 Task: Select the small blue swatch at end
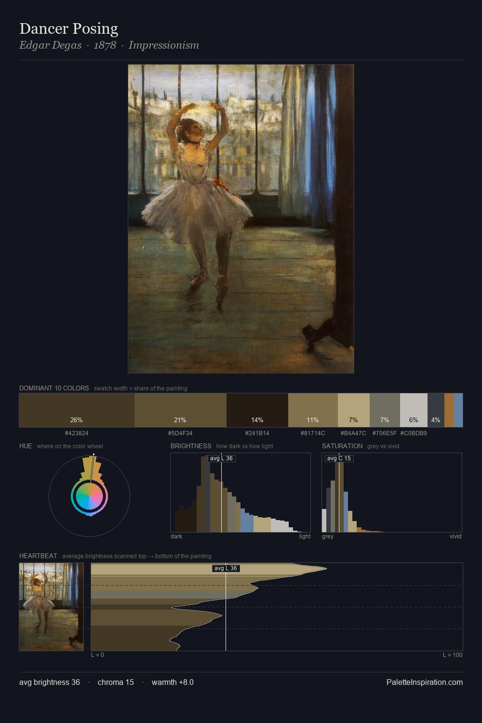(x=458, y=410)
